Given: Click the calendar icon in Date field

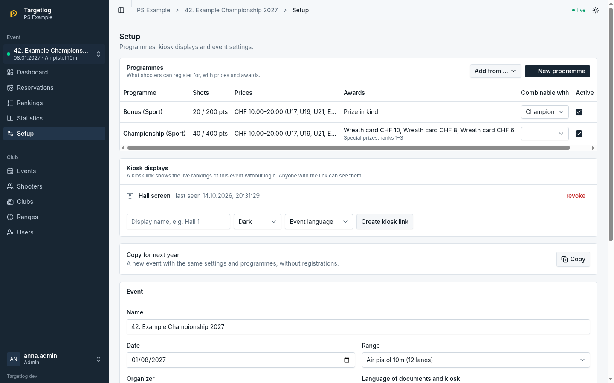Looking at the screenshot, I should click(347, 360).
